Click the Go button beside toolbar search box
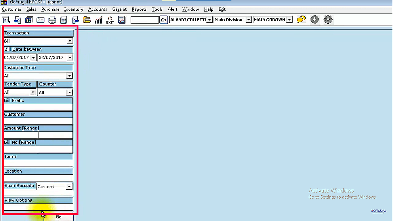This screenshot has height=221, width=393. click(163, 20)
